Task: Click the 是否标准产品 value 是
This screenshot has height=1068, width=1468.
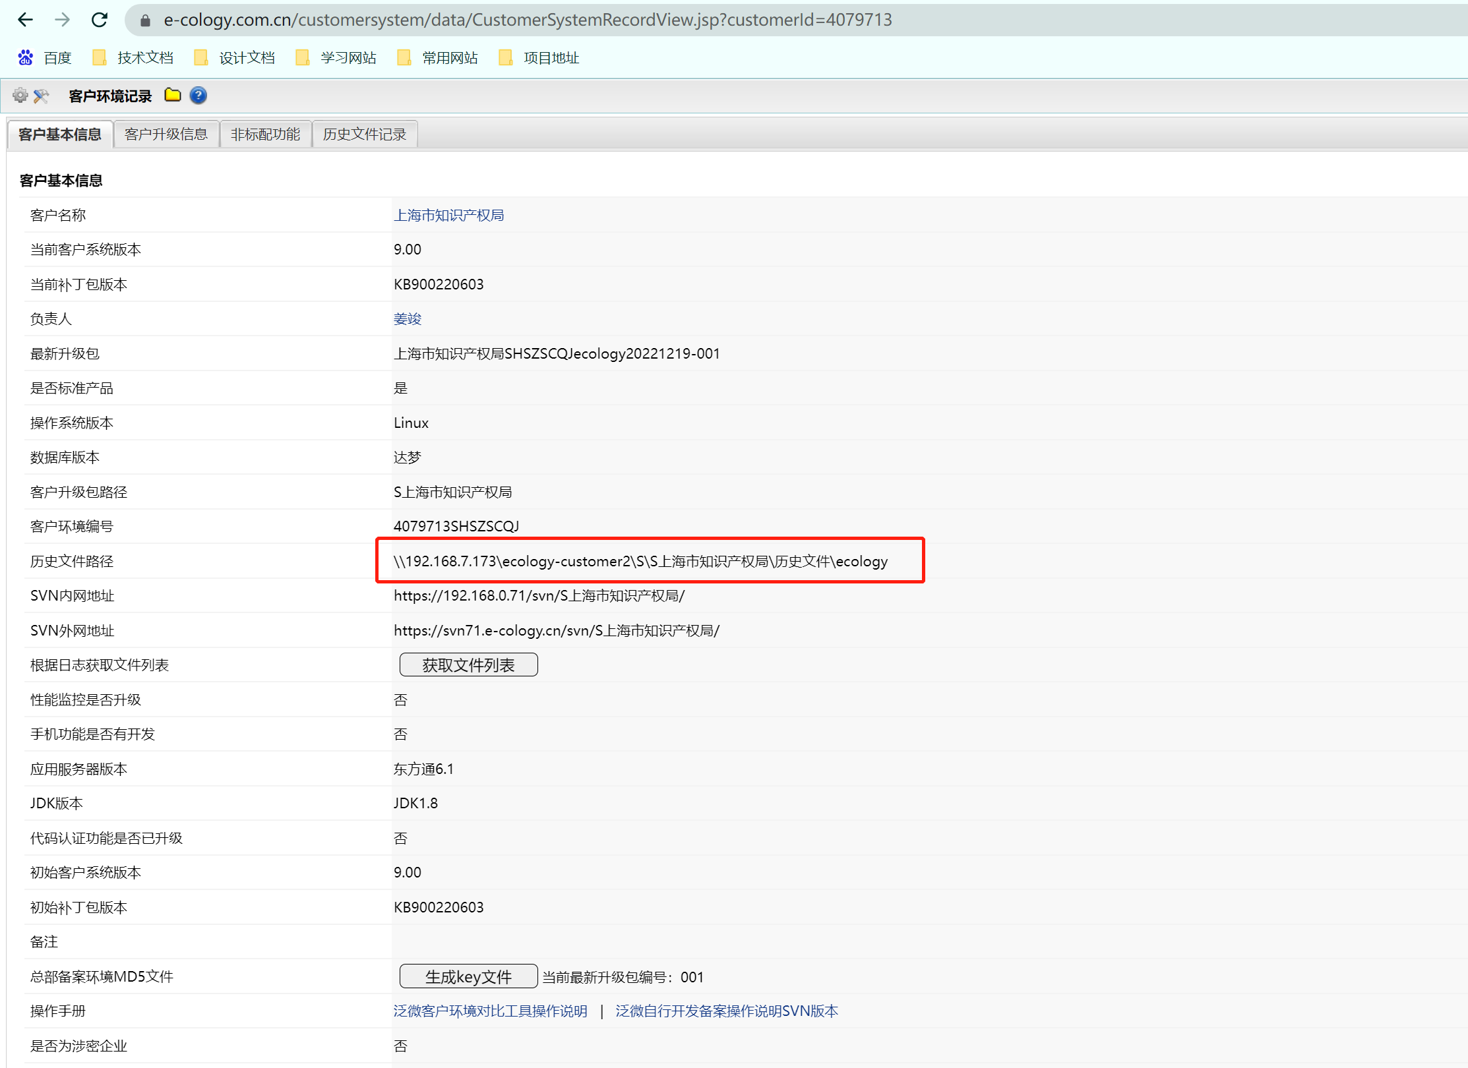Action: pos(400,388)
